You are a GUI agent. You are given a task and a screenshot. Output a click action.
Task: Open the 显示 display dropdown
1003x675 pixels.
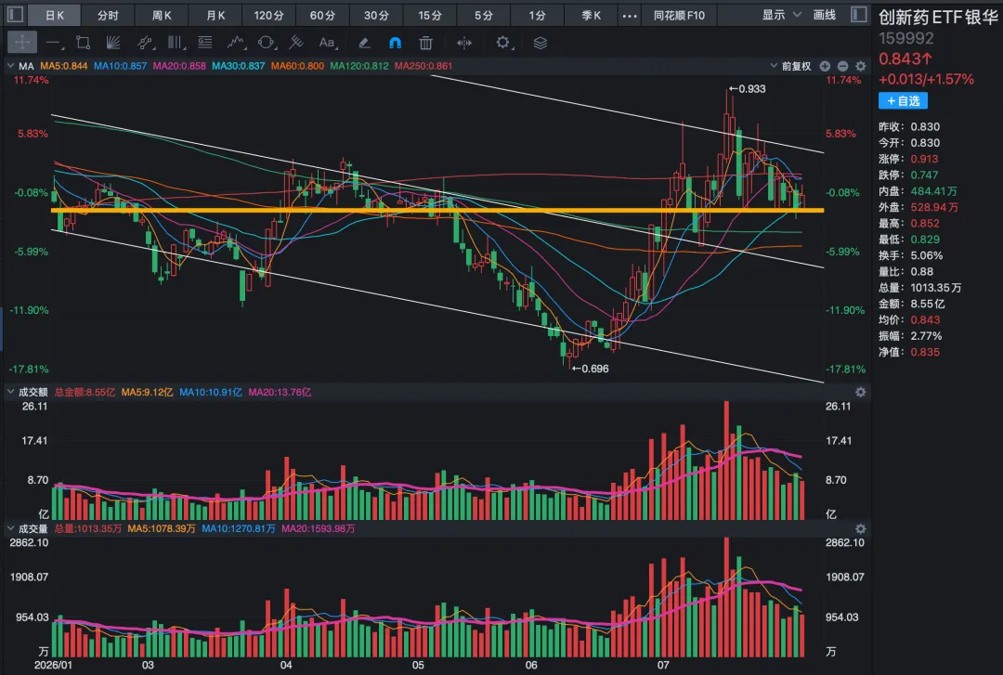[x=782, y=15]
